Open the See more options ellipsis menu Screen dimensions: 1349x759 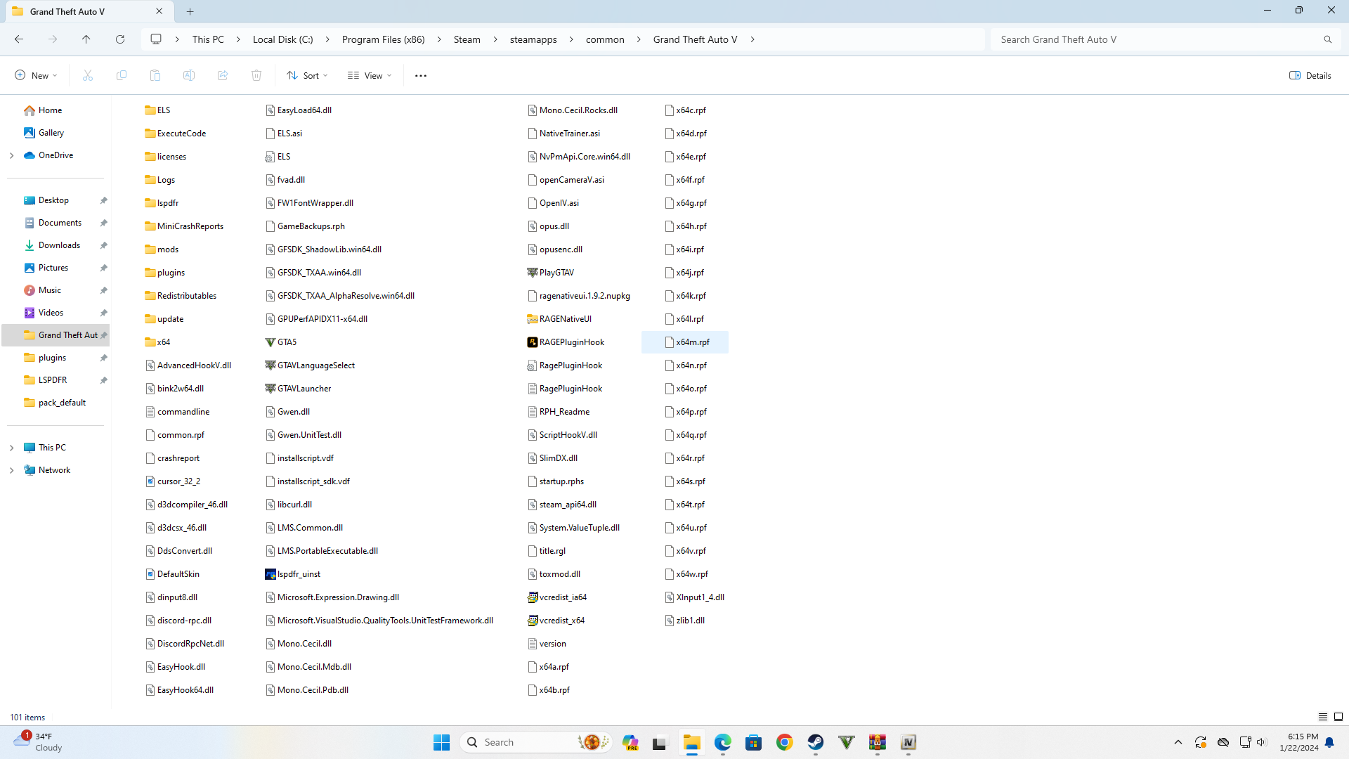[420, 75]
